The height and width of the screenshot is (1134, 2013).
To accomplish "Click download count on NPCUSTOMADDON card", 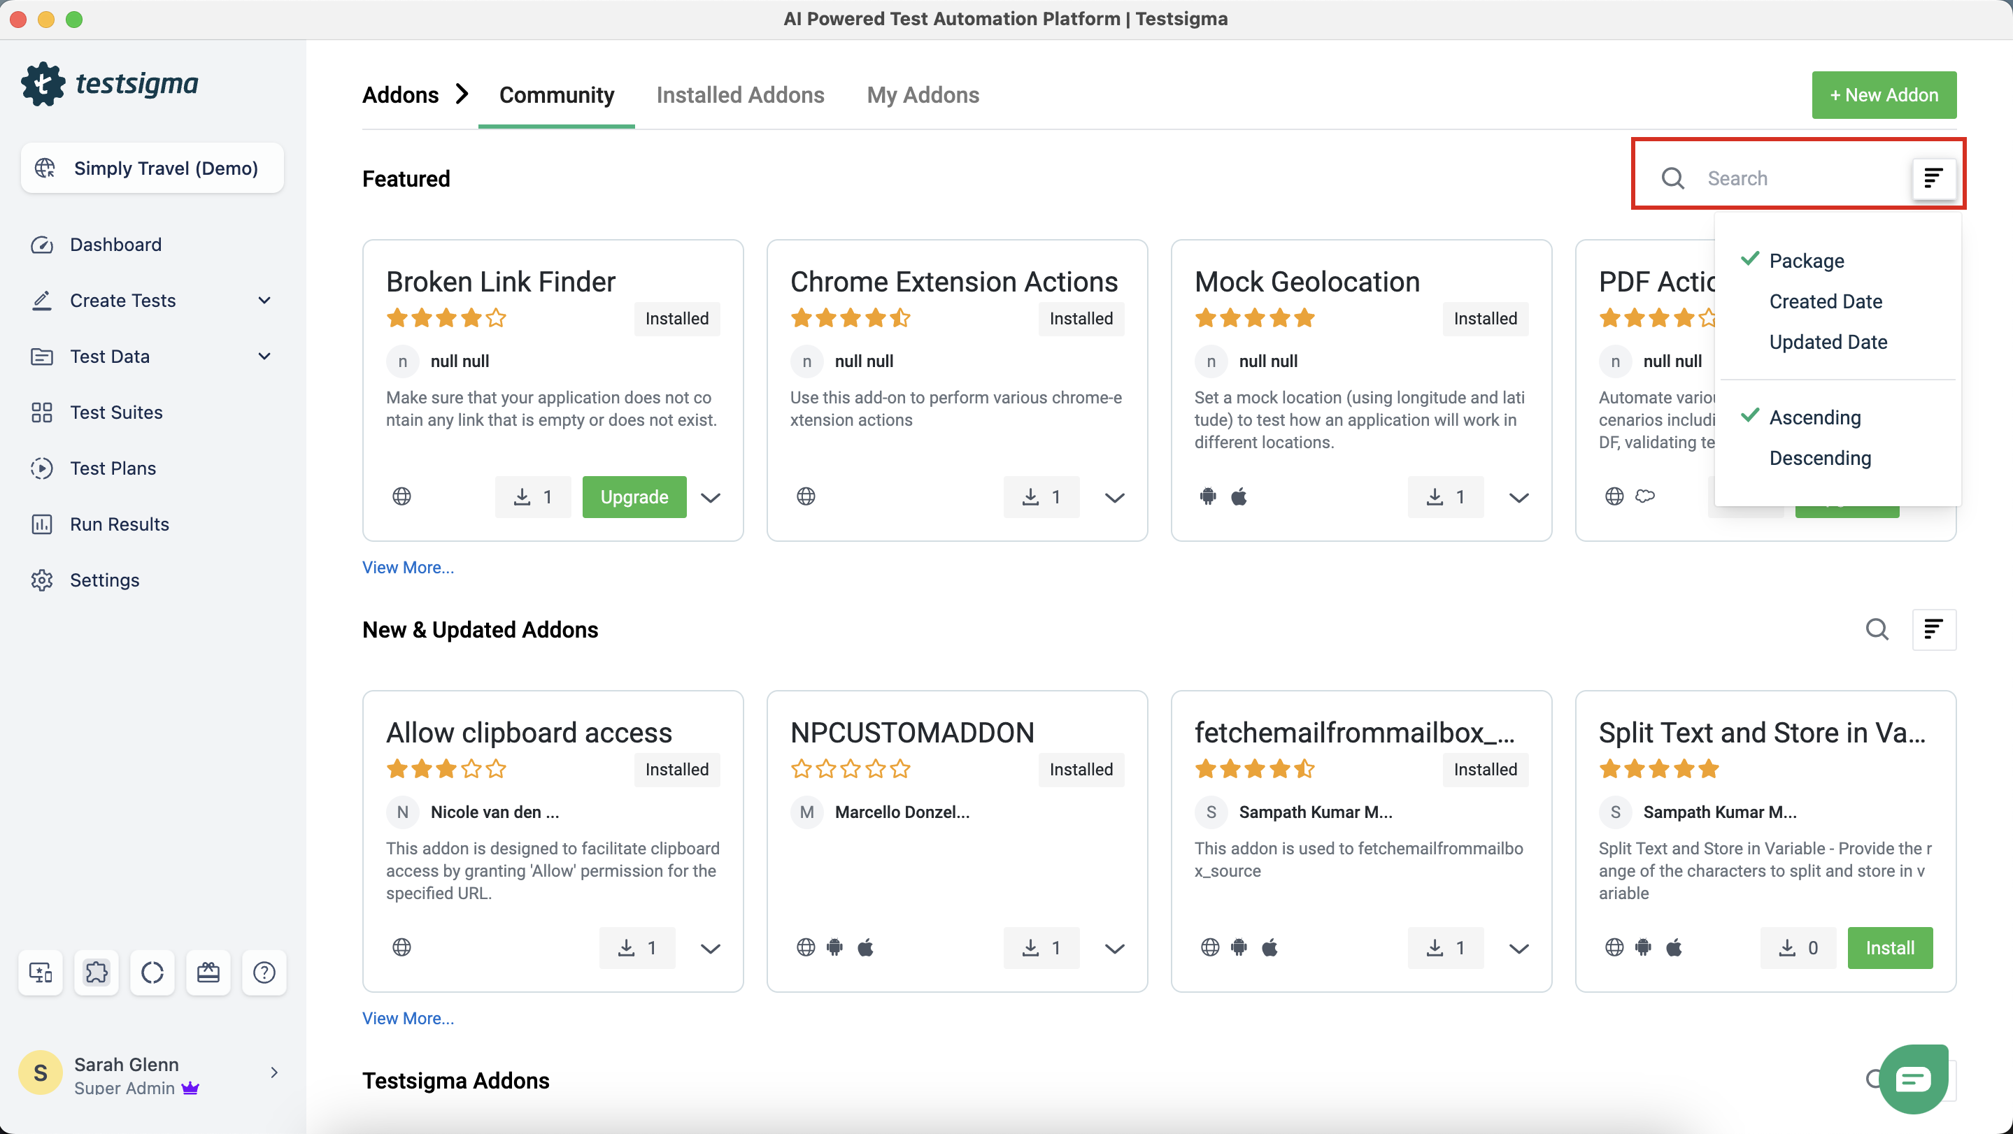I will coord(1041,948).
